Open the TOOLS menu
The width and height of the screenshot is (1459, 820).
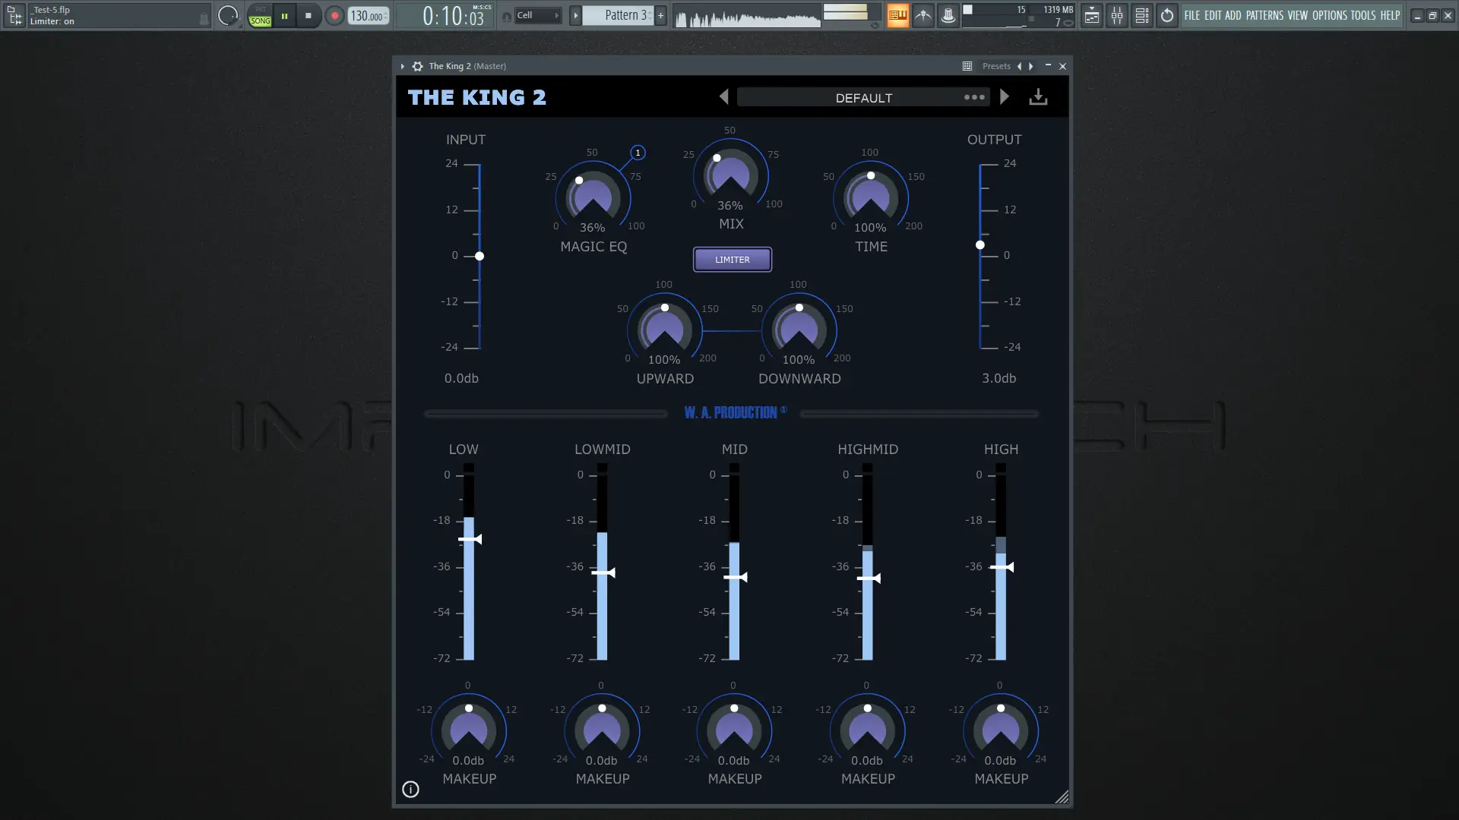1362,15
